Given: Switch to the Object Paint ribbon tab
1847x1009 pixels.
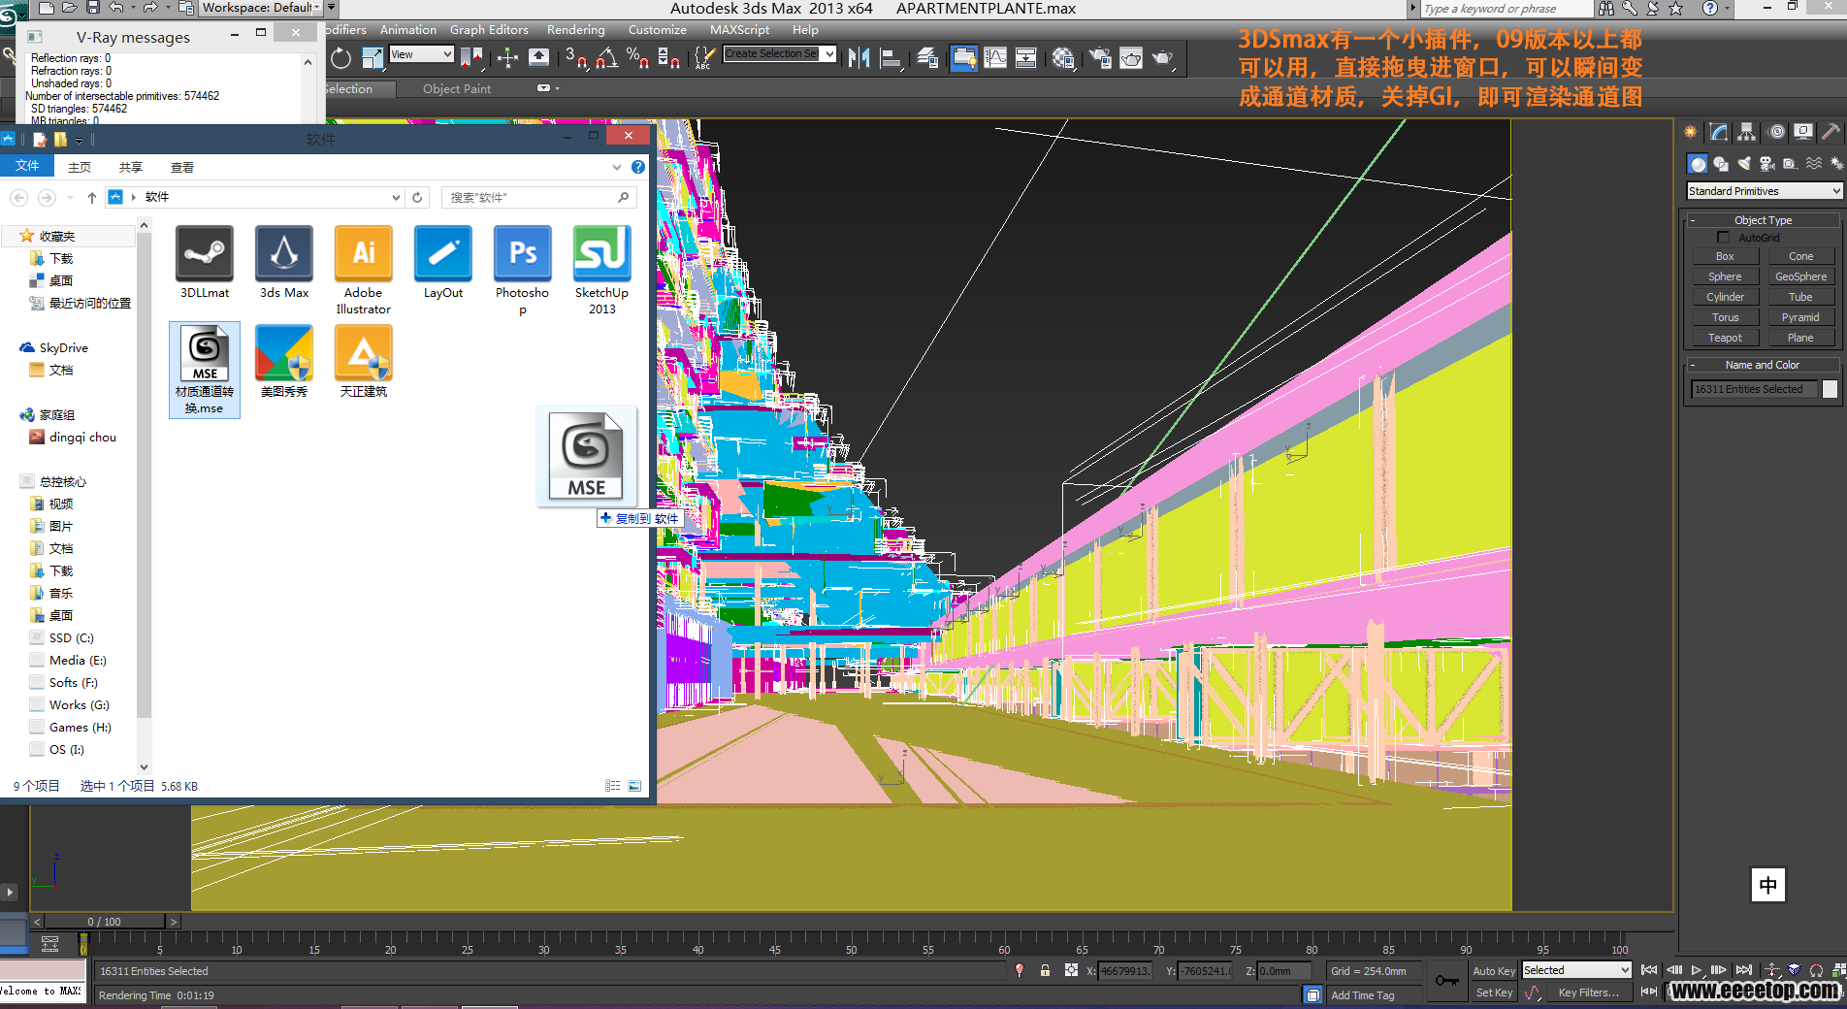Looking at the screenshot, I should point(456,89).
